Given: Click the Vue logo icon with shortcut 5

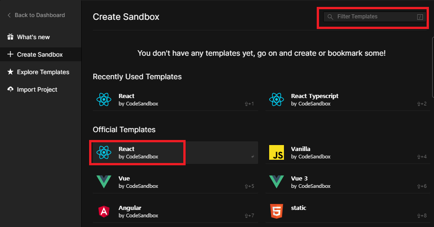Looking at the screenshot, I should point(104,182).
